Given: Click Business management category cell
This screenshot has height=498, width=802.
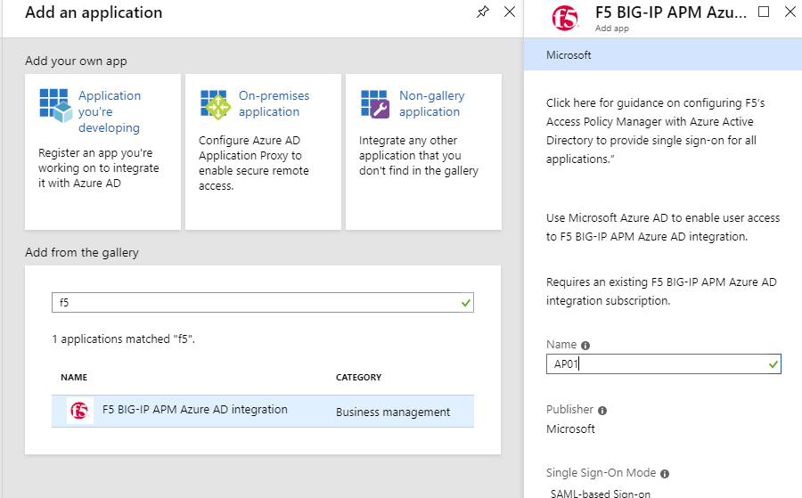Looking at the screenshot, I should click(x=393, y=412).
